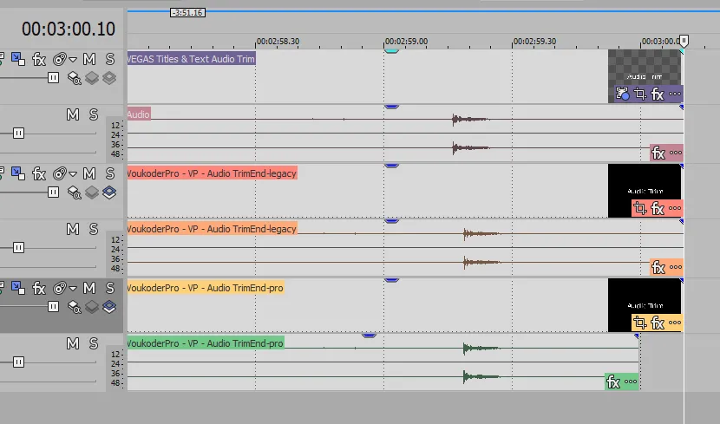The height and width of the screenshot is (424, 720).
Task: Open the more menu on TrimEnd-legacy audio event
Action: click(x=676, y=267)
